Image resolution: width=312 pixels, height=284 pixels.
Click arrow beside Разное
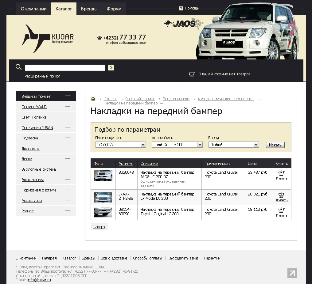68,210
